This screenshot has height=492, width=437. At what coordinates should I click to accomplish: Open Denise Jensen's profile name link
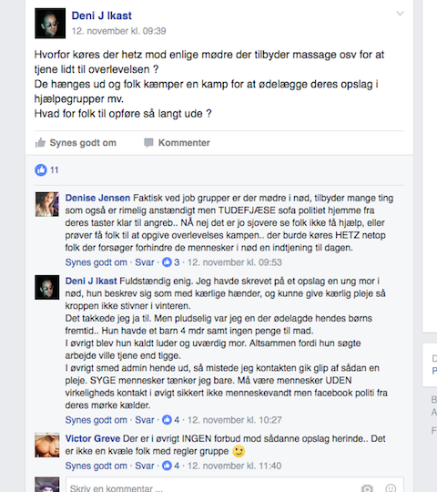[x=97, y=198]
